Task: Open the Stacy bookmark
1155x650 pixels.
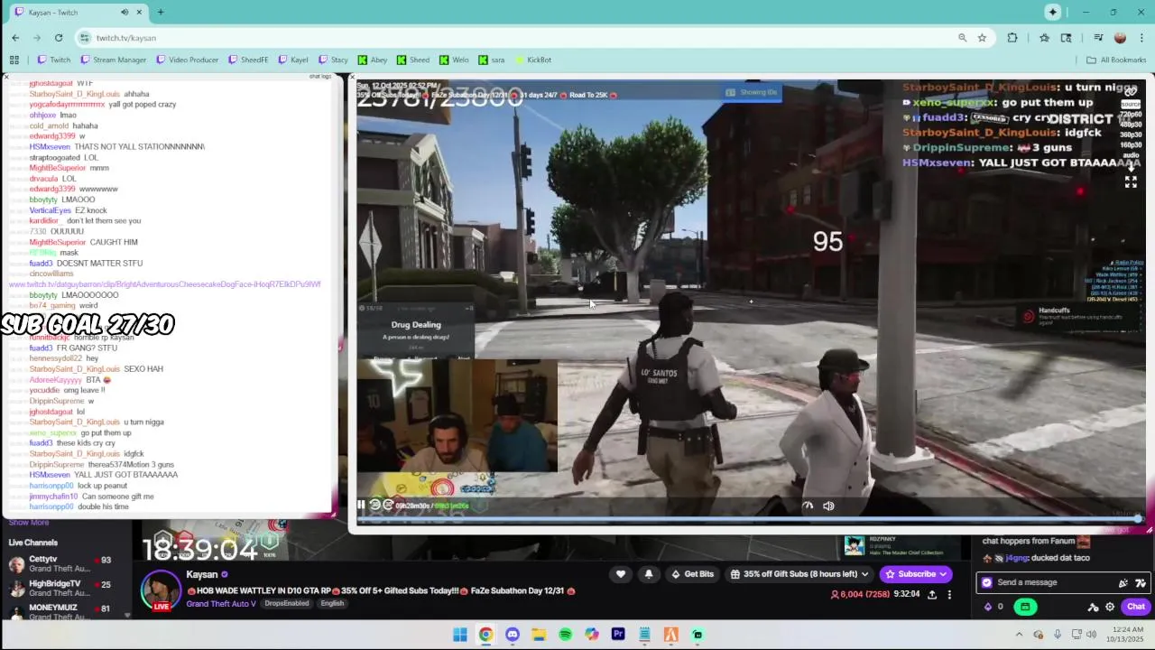Action: [x=333, y=60]
